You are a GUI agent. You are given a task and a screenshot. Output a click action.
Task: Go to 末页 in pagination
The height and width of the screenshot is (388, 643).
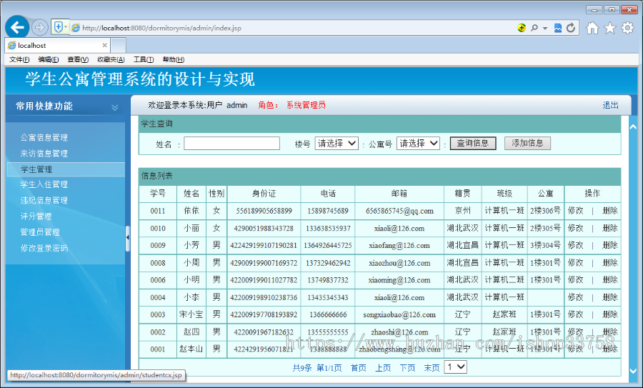click(432, 368)
